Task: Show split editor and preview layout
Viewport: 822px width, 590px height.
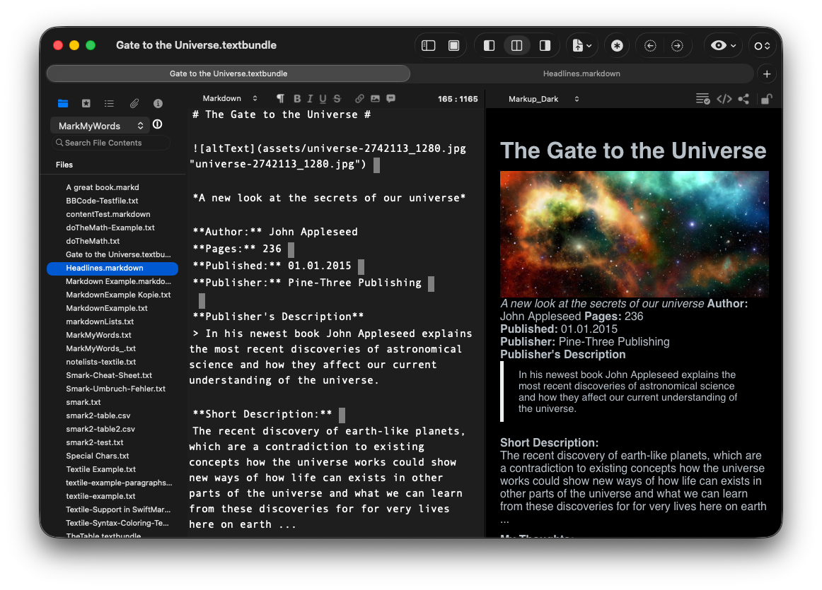Action: pyautogui.click(x=516, y=46)
